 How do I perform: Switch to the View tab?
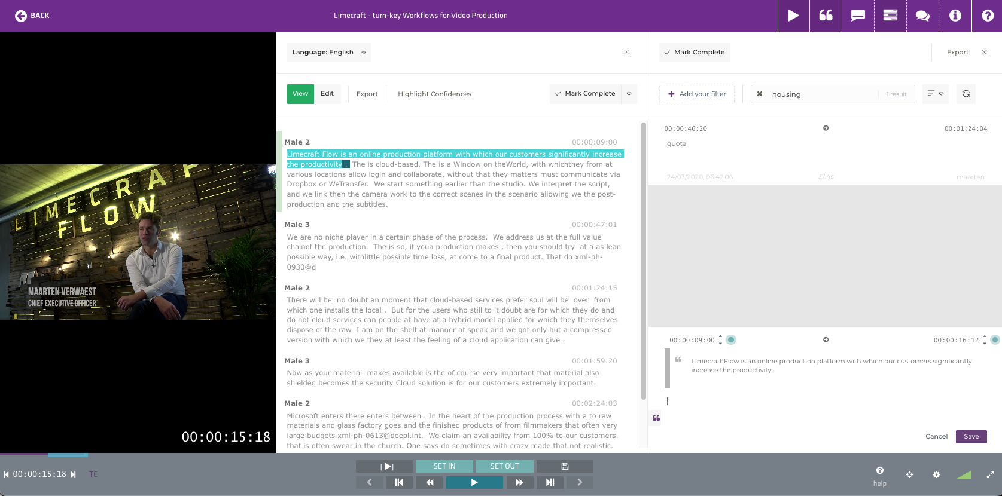click(x=300, y=94)
